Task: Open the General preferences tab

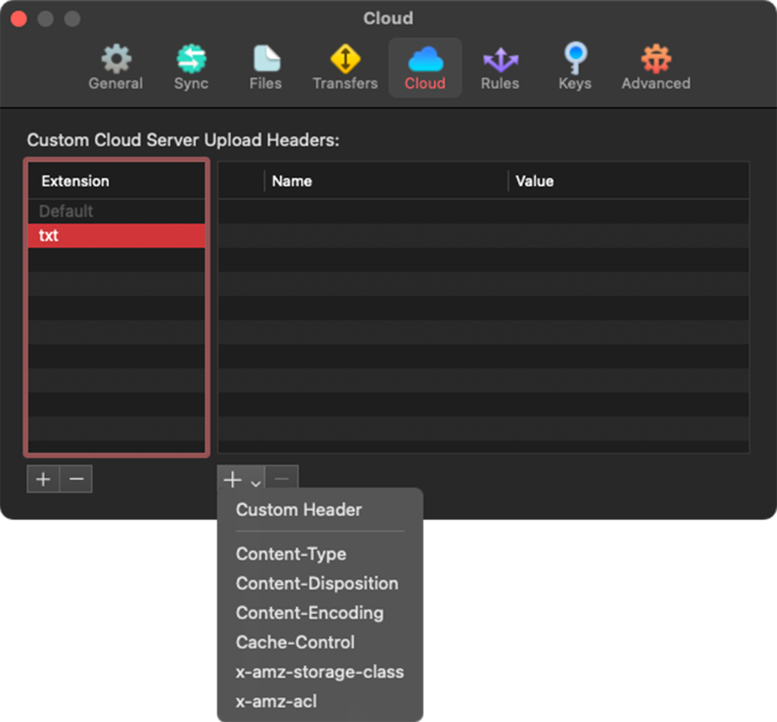Action: pyautogui.click(x=115, y=68)
